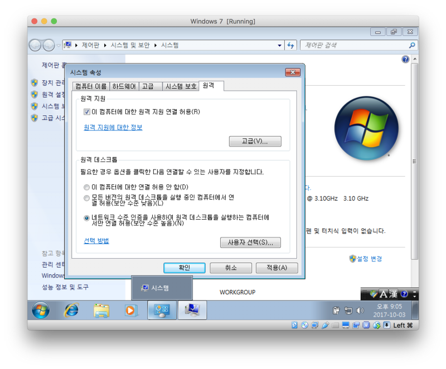Click the refresh button beside the address bar

[x=290, y=45]
